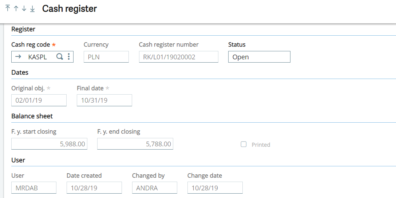Open Cash reg code three-dot actions menu
This screenshot has height=198, width=396.
(x=69, y=57)
